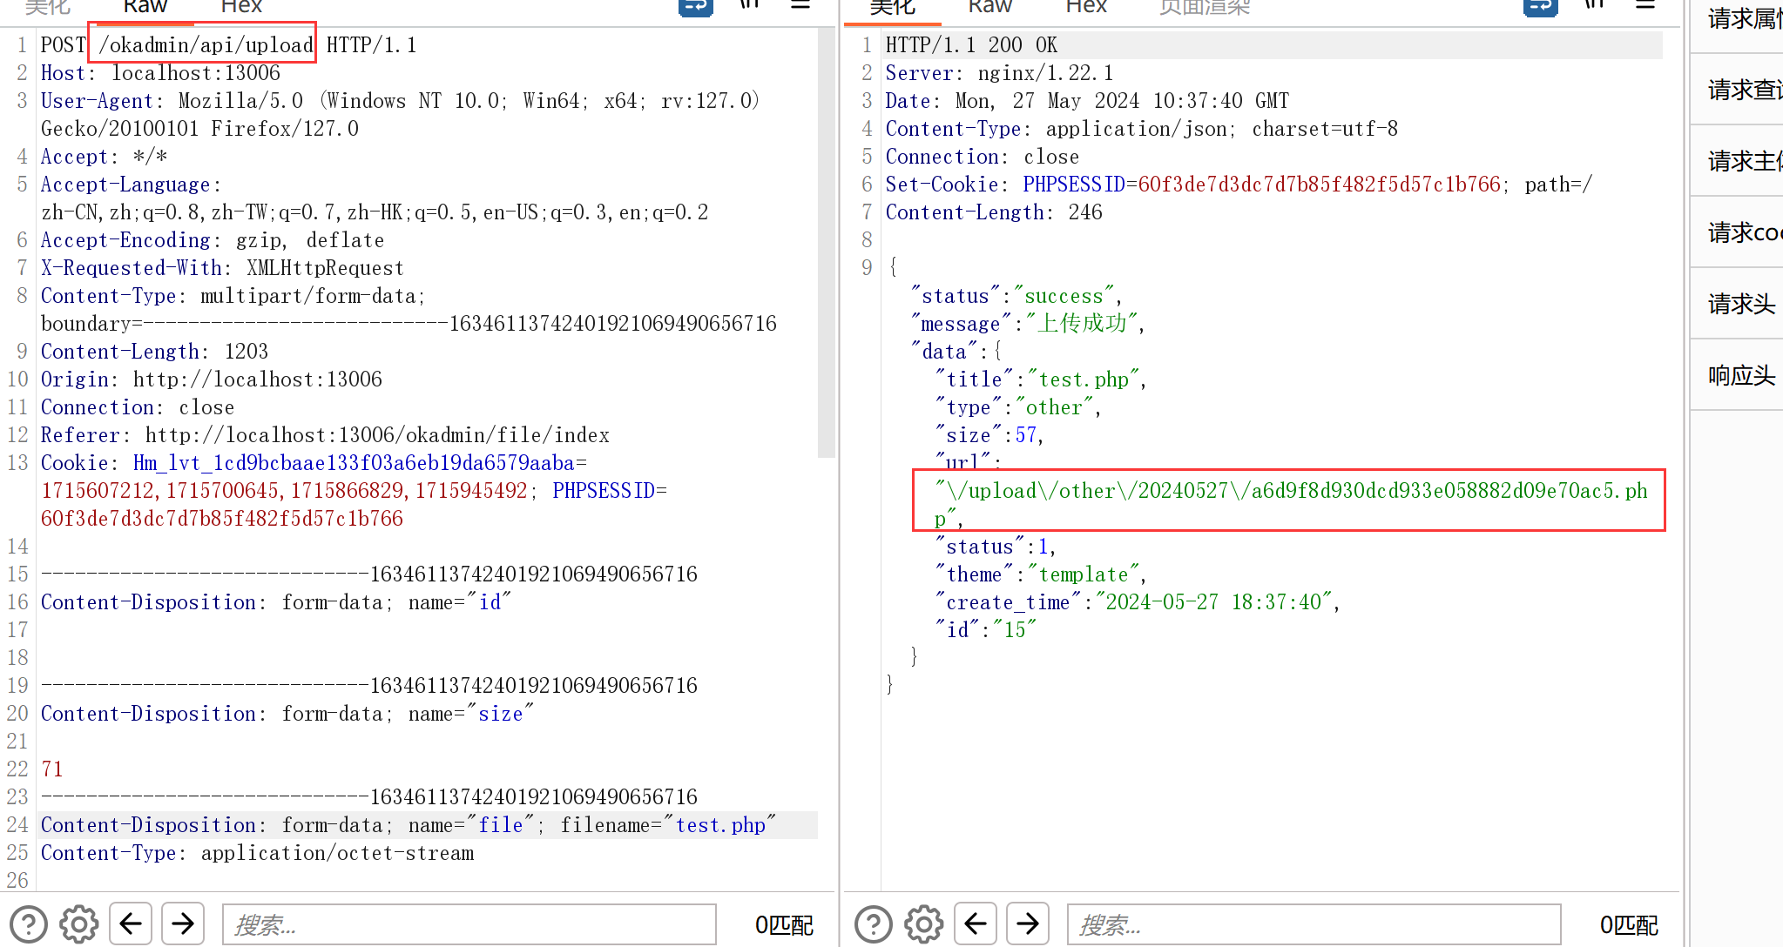Click the response Date header line
Screen dimensions: 1783x947
pos(1087,101)
